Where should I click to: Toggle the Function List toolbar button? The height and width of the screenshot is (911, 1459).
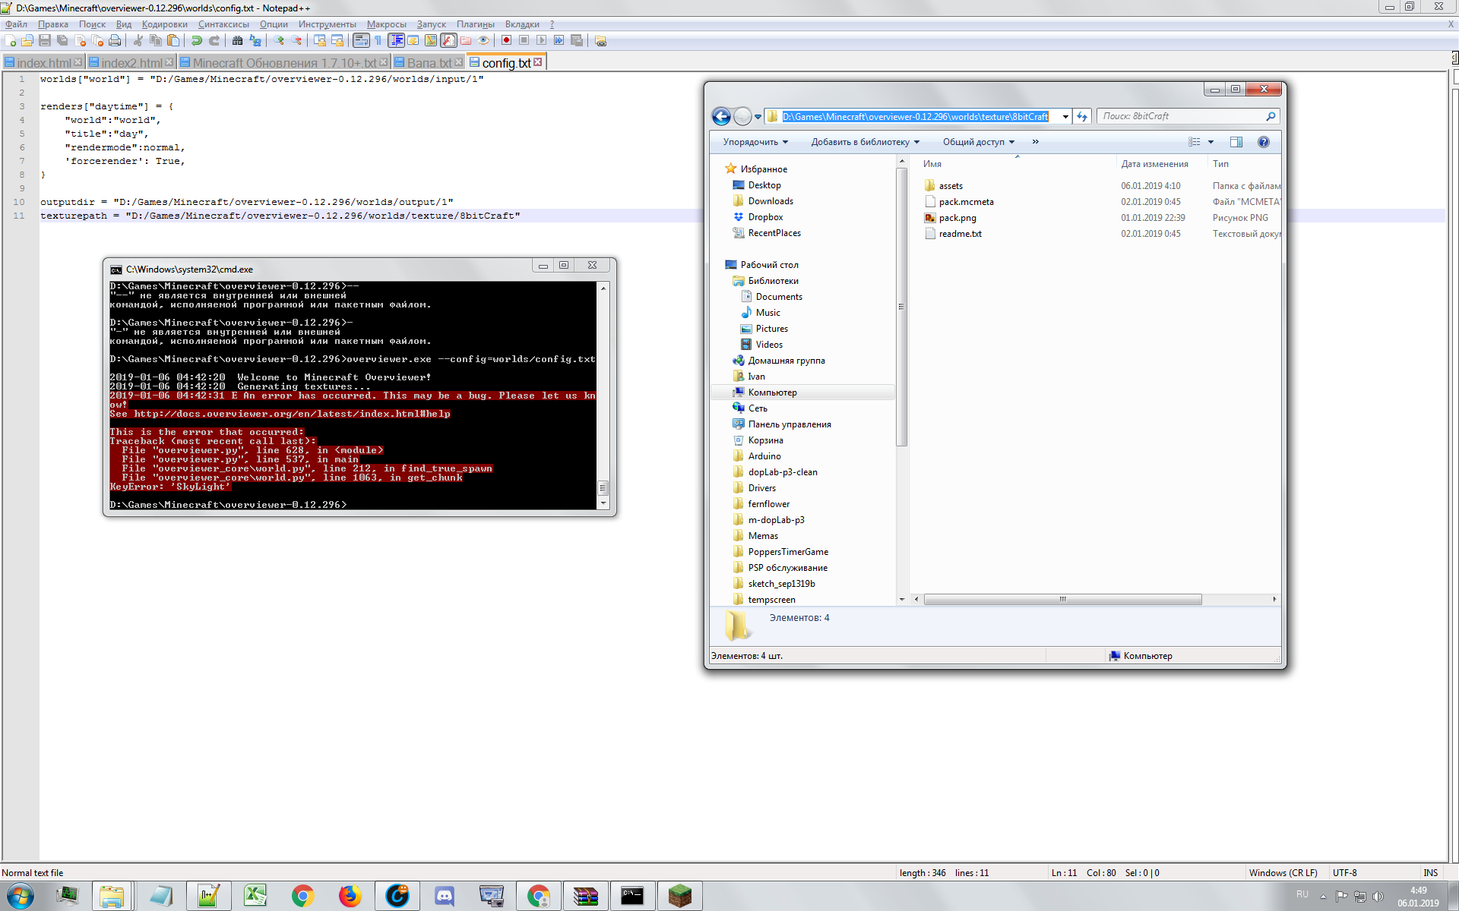pyautogui.click(x=448, y=40)
